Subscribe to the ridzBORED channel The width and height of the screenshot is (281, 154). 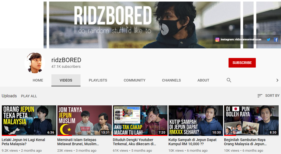click(242, 63)
